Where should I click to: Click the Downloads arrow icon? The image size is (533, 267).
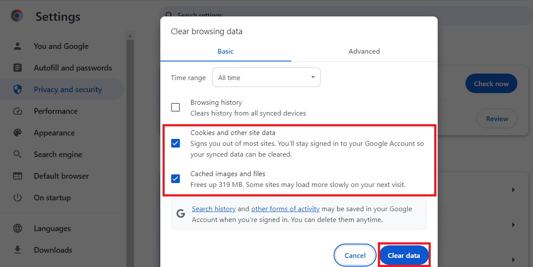click(x=17, y=250)
